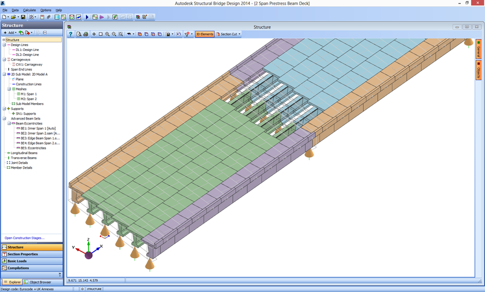Collapse the Beam Eccentricities node

(9, 123)
